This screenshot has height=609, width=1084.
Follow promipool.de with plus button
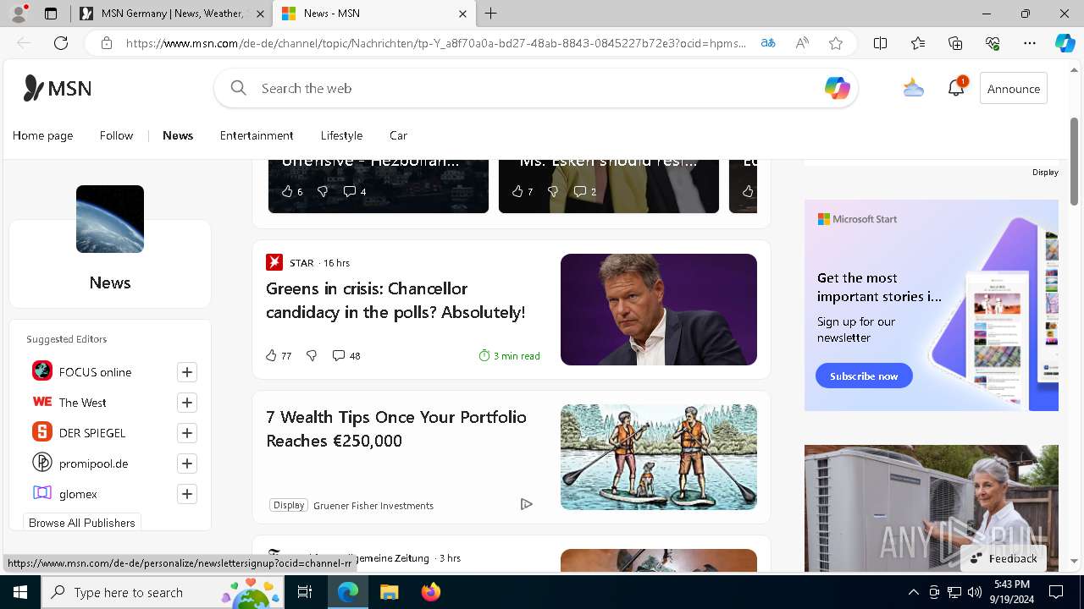click(x=187, y=464)
